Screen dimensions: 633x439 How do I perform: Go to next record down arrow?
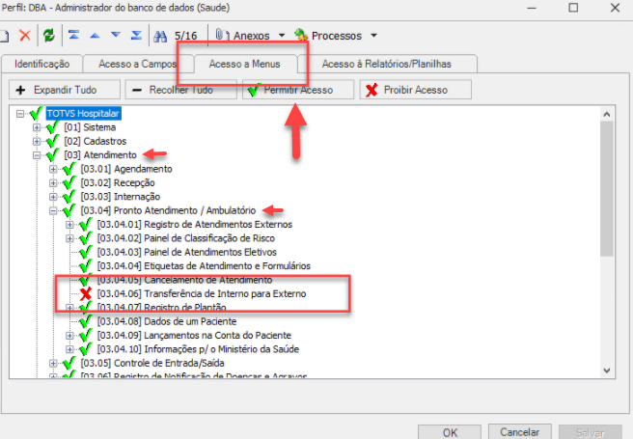click(116, 35)
